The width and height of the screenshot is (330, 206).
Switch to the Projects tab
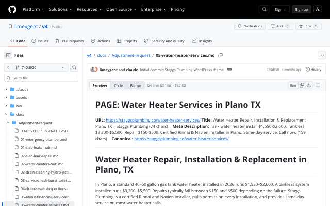[127, 41]
